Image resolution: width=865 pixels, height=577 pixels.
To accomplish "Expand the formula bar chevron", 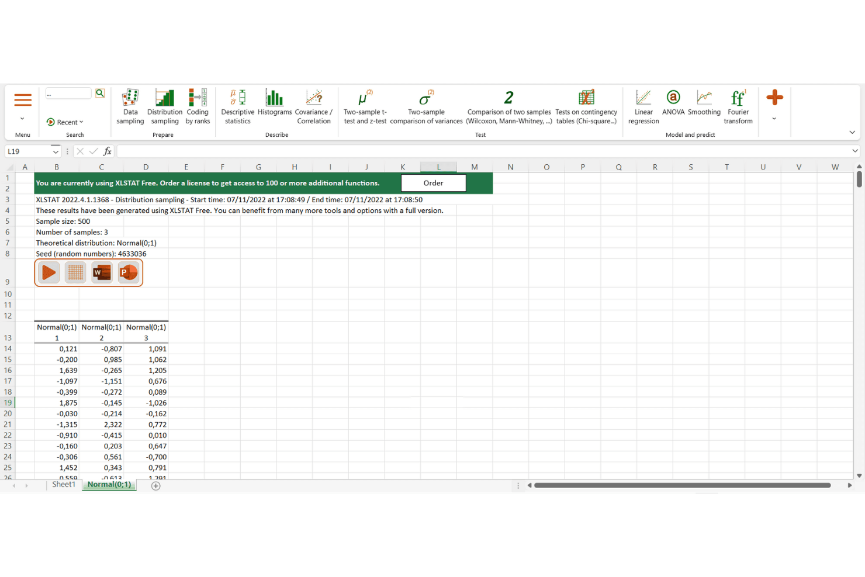I will 855,151.
